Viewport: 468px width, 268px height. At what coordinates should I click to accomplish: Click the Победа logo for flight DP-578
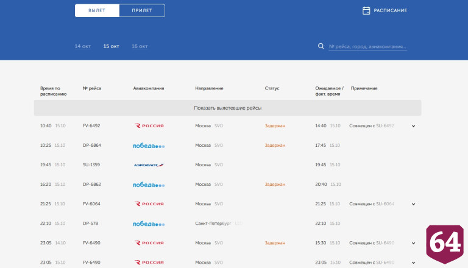pyautogui.click(x=149, y=224)
